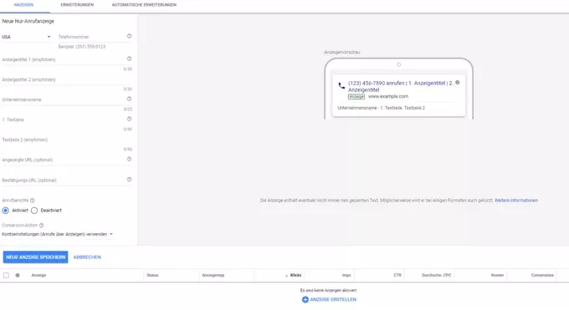The height and width of the screenshot is (310, 569).
Task: Follow the Weitere Informationen link
Action: pyautogui.click(x=516, y=201)
